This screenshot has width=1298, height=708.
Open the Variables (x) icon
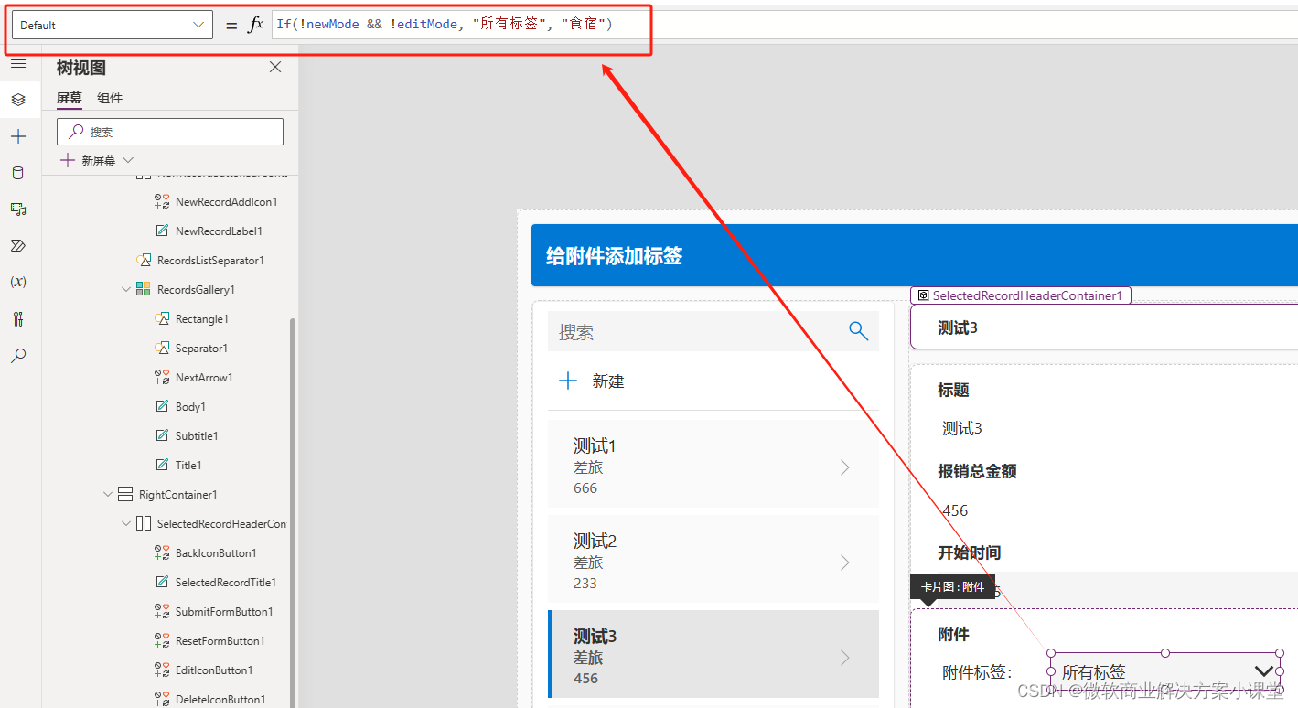click(x=18, y=282)
